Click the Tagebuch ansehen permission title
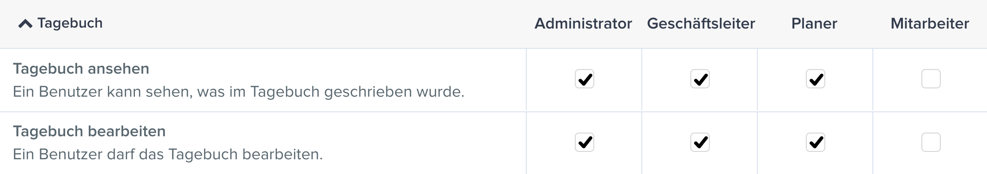This screenshot has height=174, width=987. [x=81, y=69]
